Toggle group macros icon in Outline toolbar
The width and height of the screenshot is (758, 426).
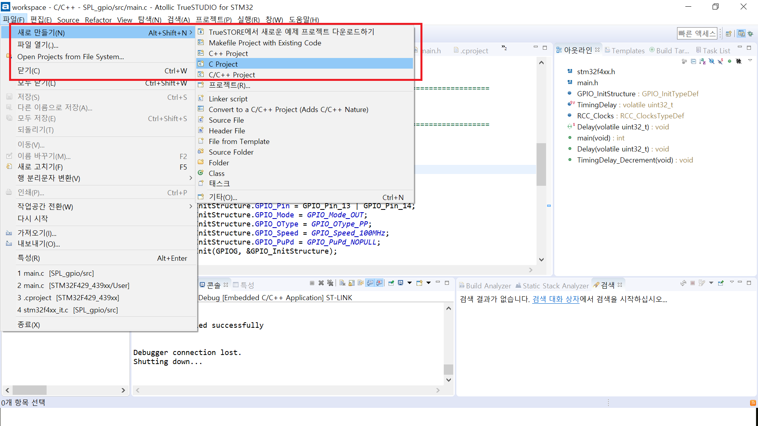click(739, 61)
